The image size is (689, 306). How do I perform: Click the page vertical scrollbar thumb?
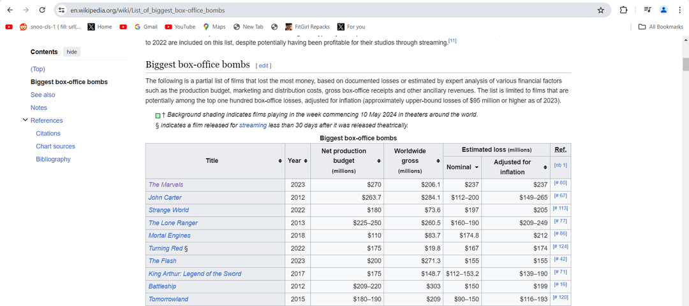[685, 64]
